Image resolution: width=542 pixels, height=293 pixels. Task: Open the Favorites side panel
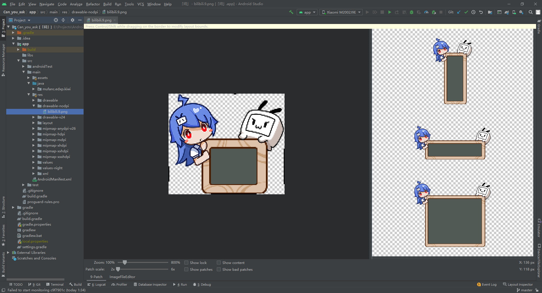coord(3,235)
